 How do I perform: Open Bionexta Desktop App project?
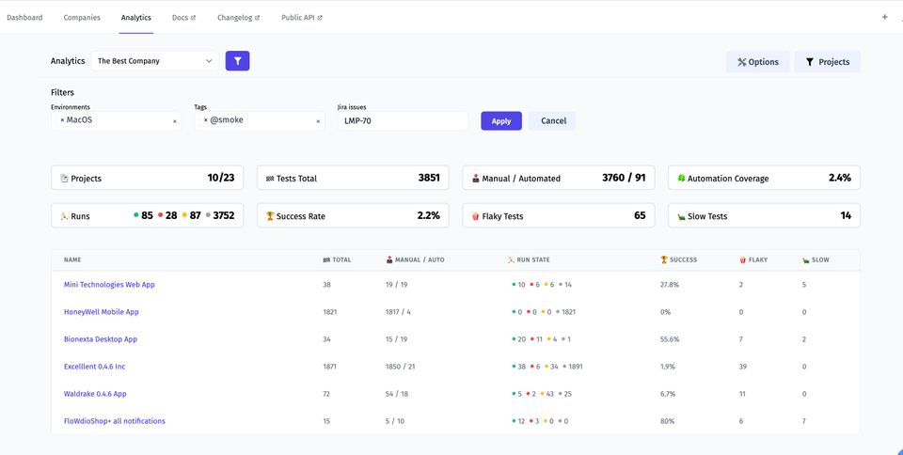click(x=101, y=339)
